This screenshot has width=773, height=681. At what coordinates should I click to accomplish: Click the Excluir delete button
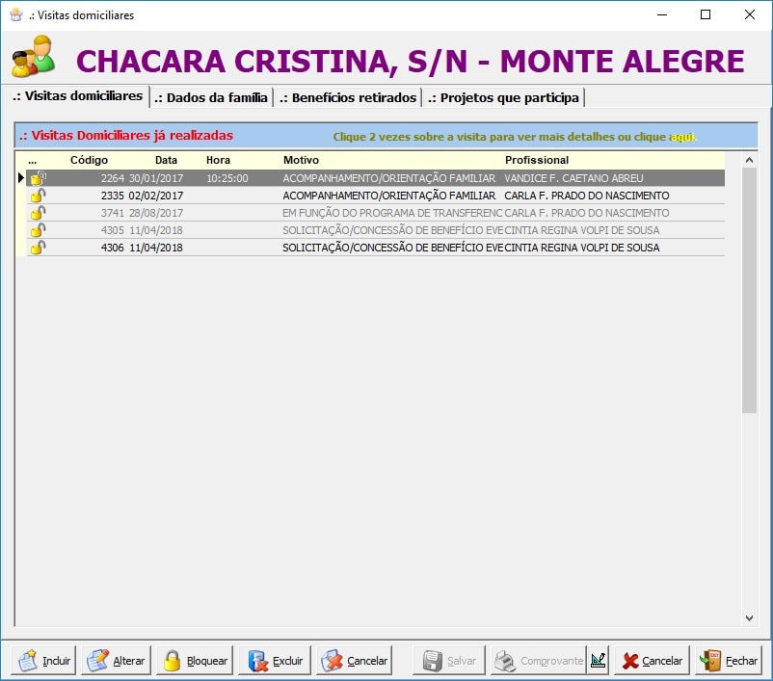[276, 661]
